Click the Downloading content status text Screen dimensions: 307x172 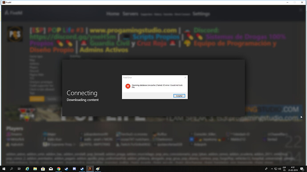(x=83, y=100)
